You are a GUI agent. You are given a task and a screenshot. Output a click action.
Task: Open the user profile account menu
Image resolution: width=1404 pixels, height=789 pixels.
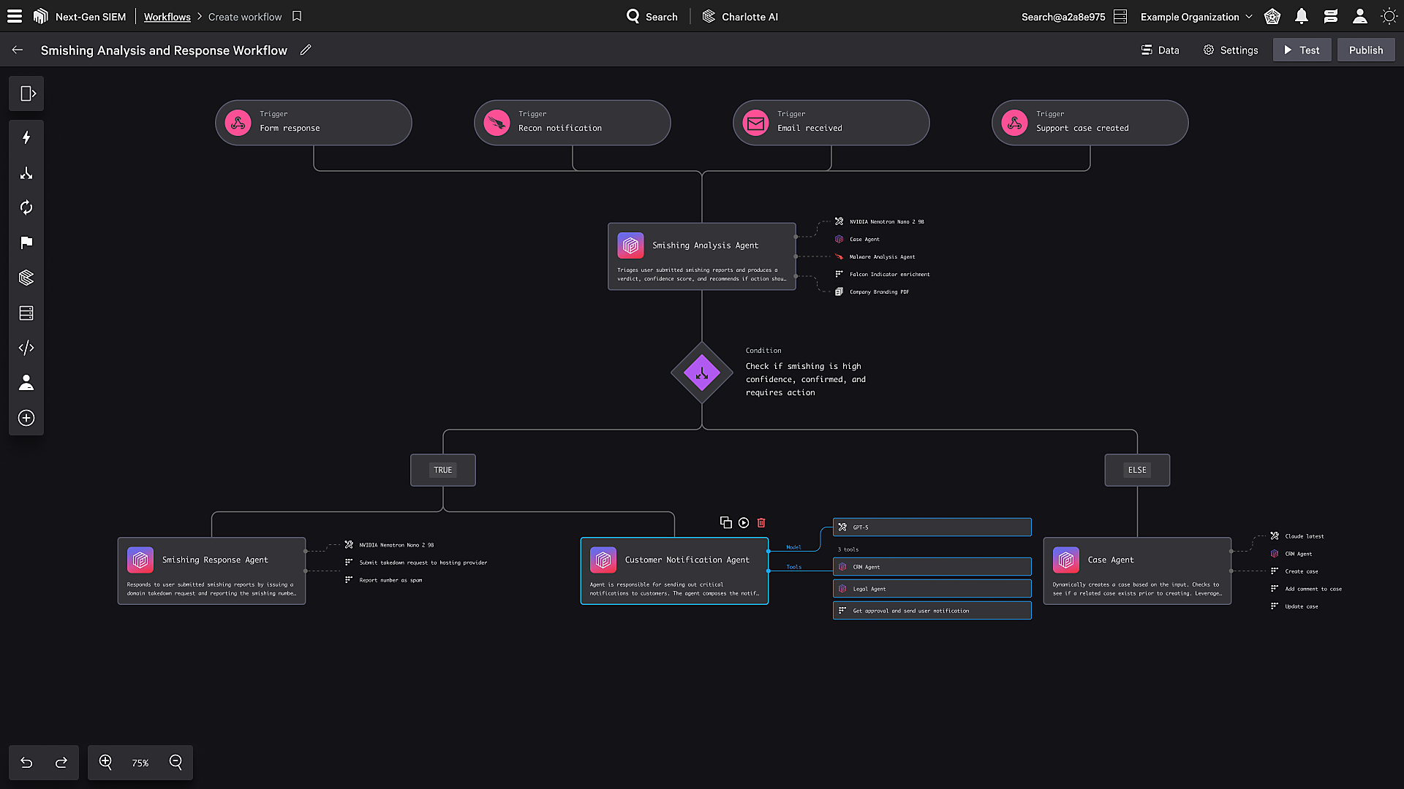(1359, 16)
